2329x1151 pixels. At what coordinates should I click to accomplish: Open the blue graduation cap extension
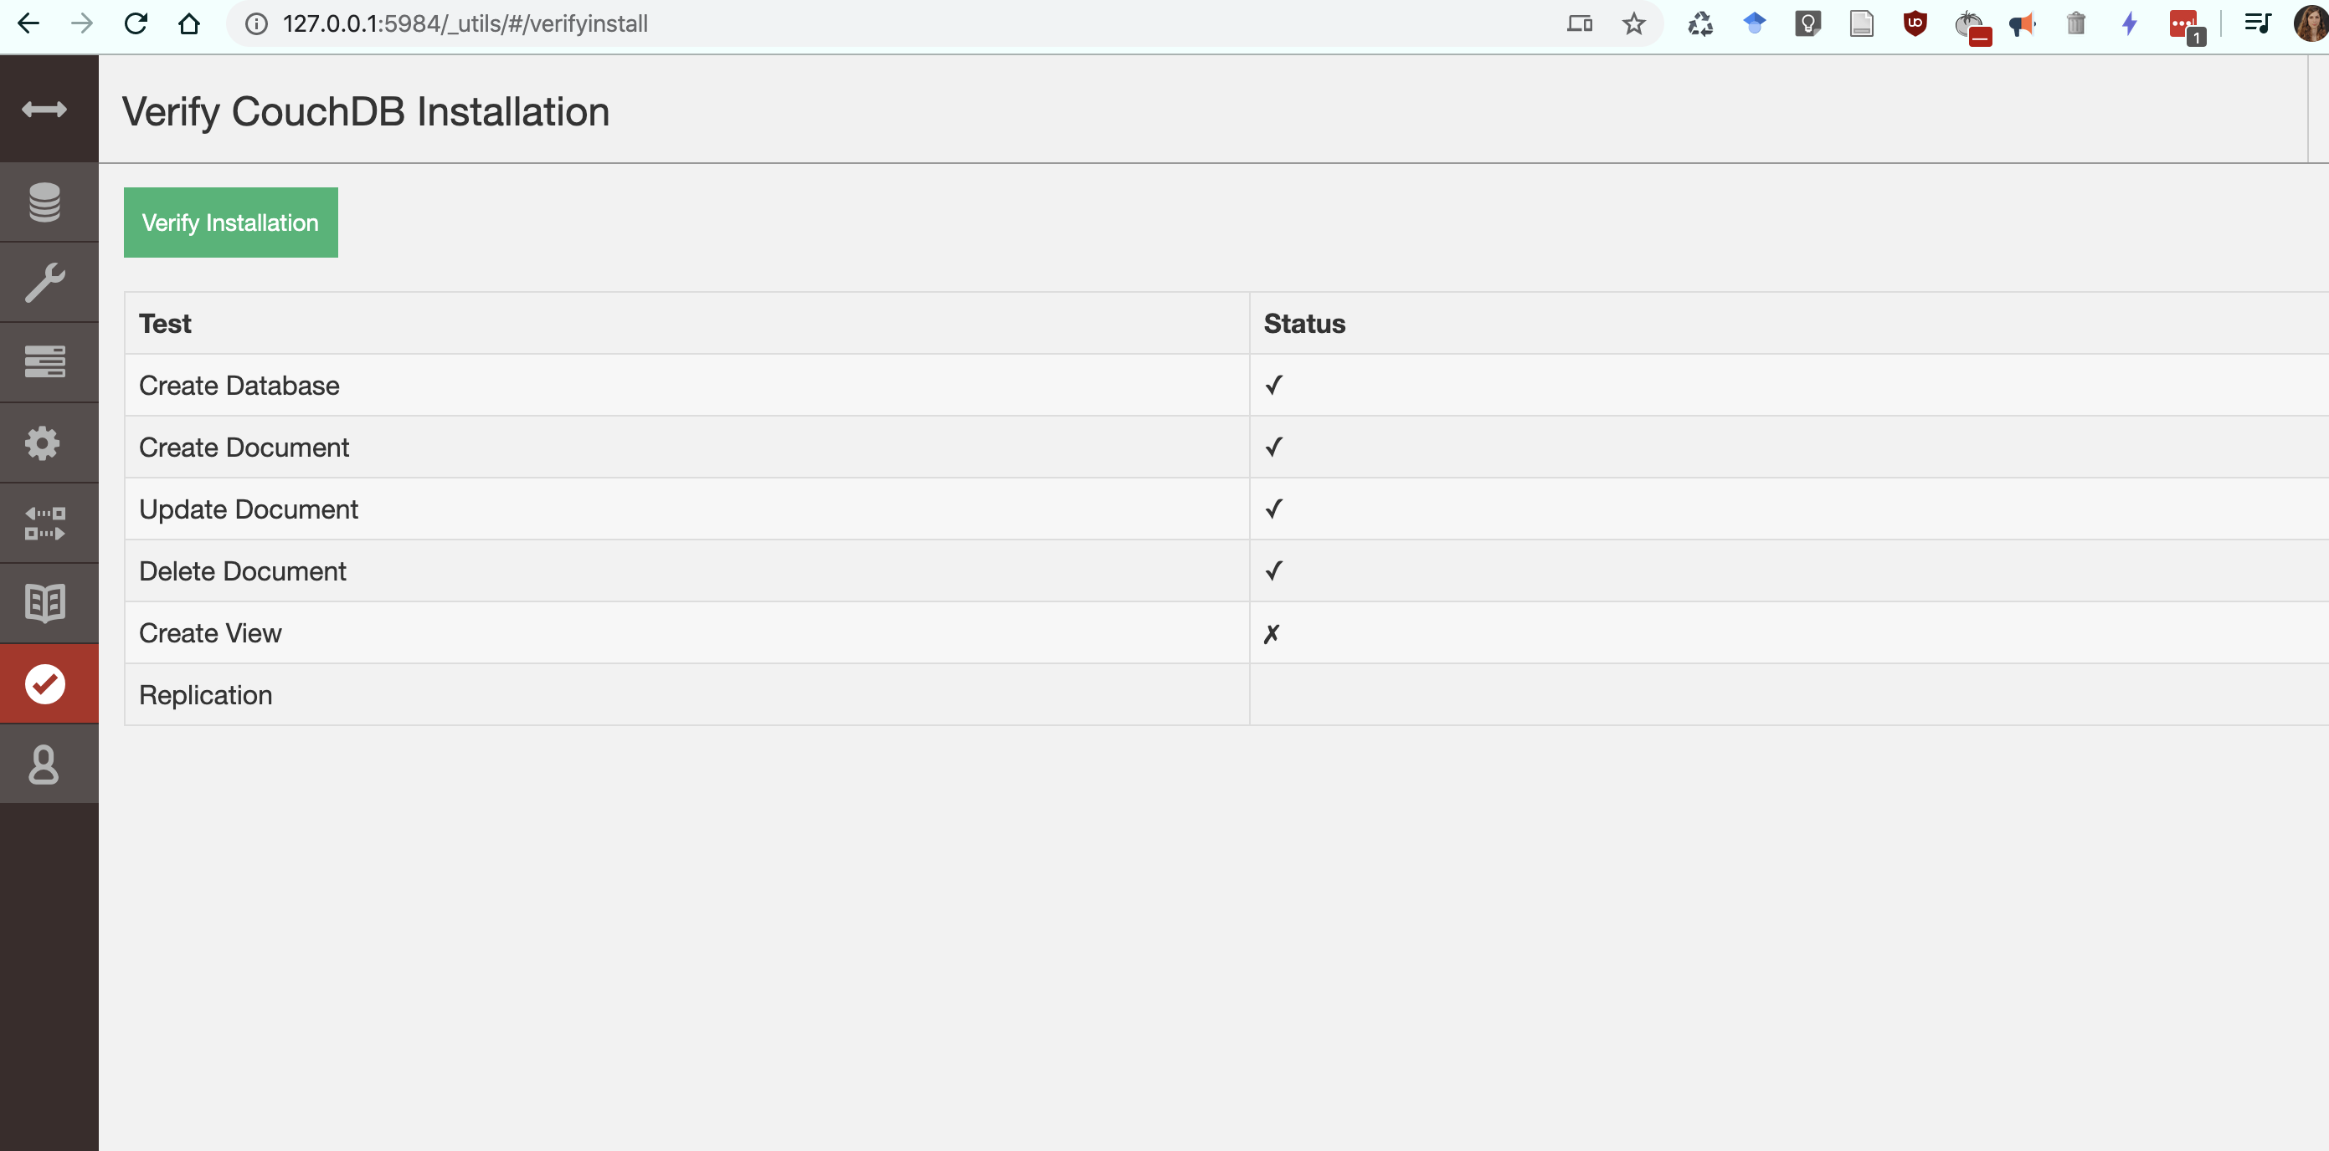tap(1754, 23)
